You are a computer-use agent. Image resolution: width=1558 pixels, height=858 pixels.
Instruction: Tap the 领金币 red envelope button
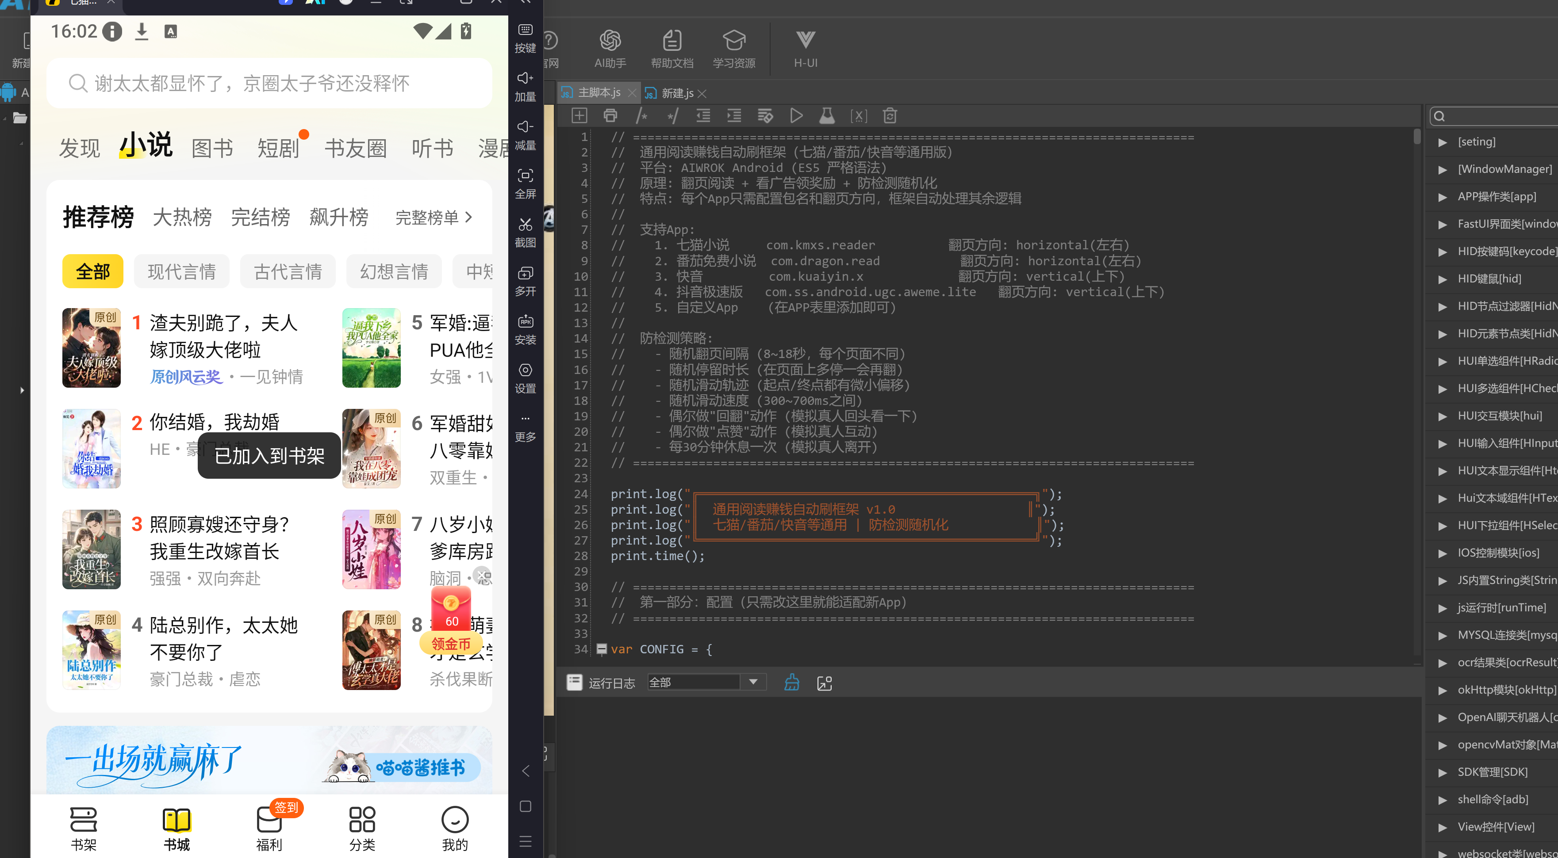(x=451, y=644)
